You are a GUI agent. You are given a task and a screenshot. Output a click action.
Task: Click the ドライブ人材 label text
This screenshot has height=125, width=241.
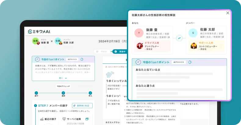click(x=152, y=43)
